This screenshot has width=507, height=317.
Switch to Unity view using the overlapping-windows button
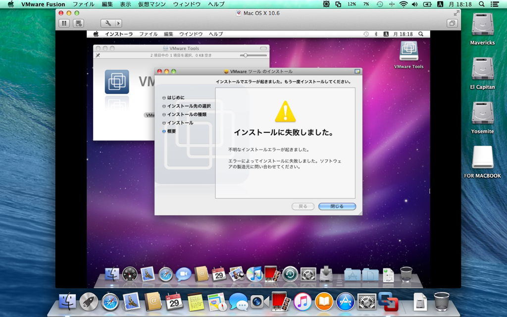(x=452, y=23)
